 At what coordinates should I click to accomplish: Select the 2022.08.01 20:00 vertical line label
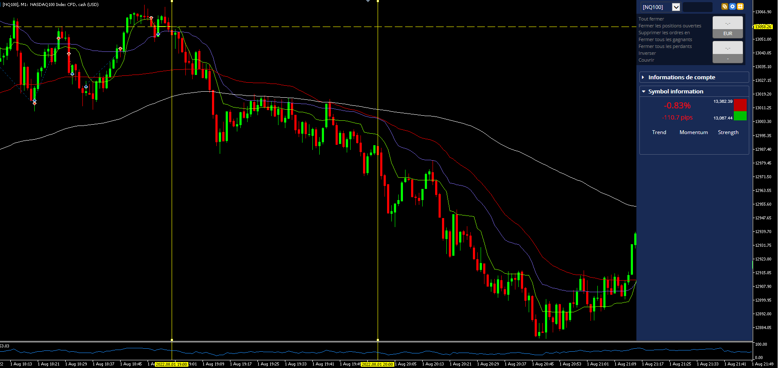click(x=378, y=364)
